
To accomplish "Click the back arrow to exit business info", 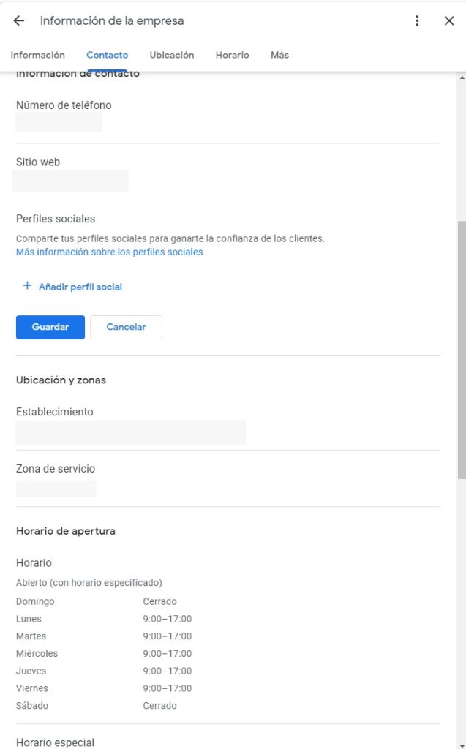I will click(x=17, y=20).
